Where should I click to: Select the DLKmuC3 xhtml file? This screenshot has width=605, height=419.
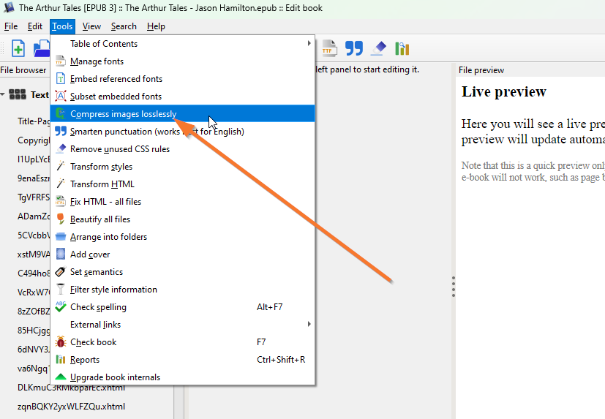coord(72,388)
